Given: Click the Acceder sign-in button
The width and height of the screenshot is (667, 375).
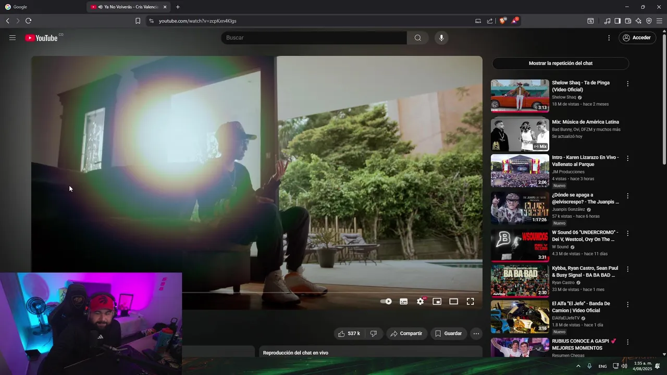Looking at the screenshot, I should coord(637,37).
